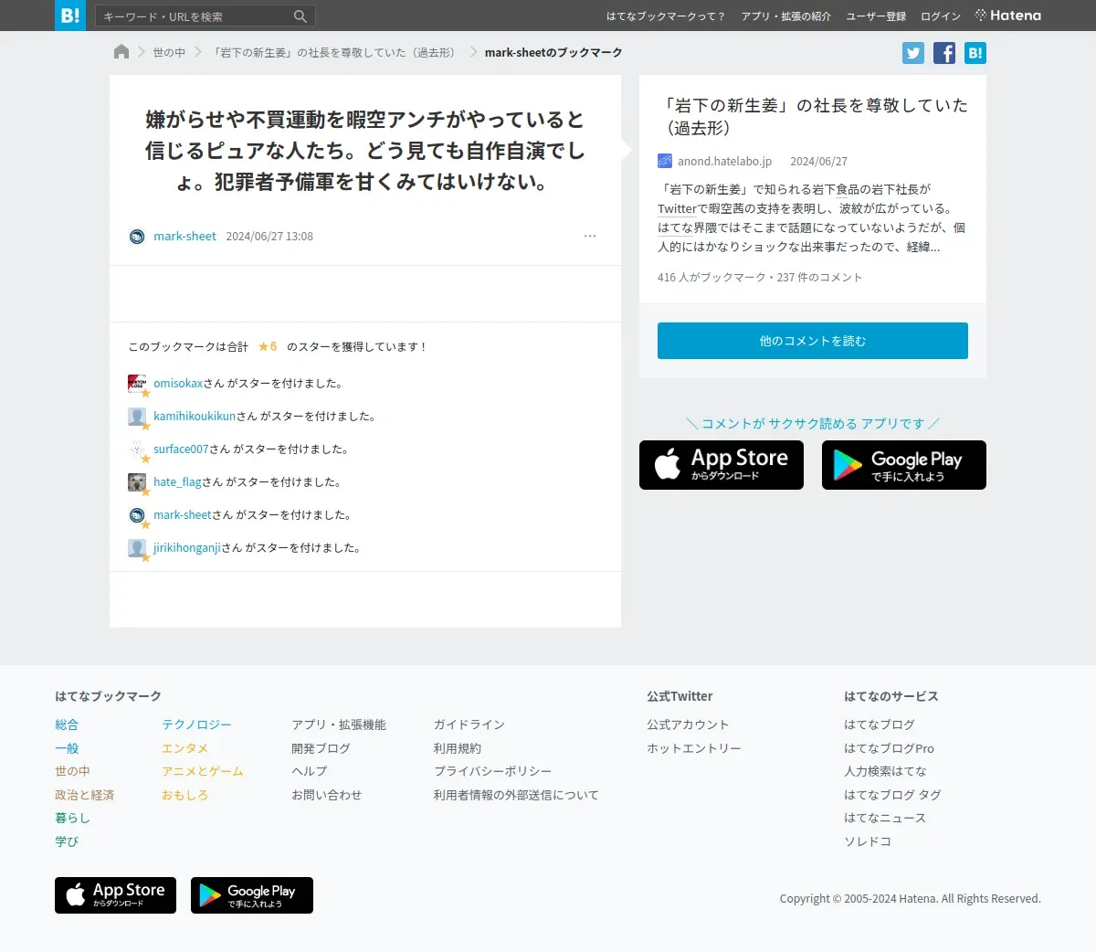Open footer link ヘルプ

pos(309,771)
